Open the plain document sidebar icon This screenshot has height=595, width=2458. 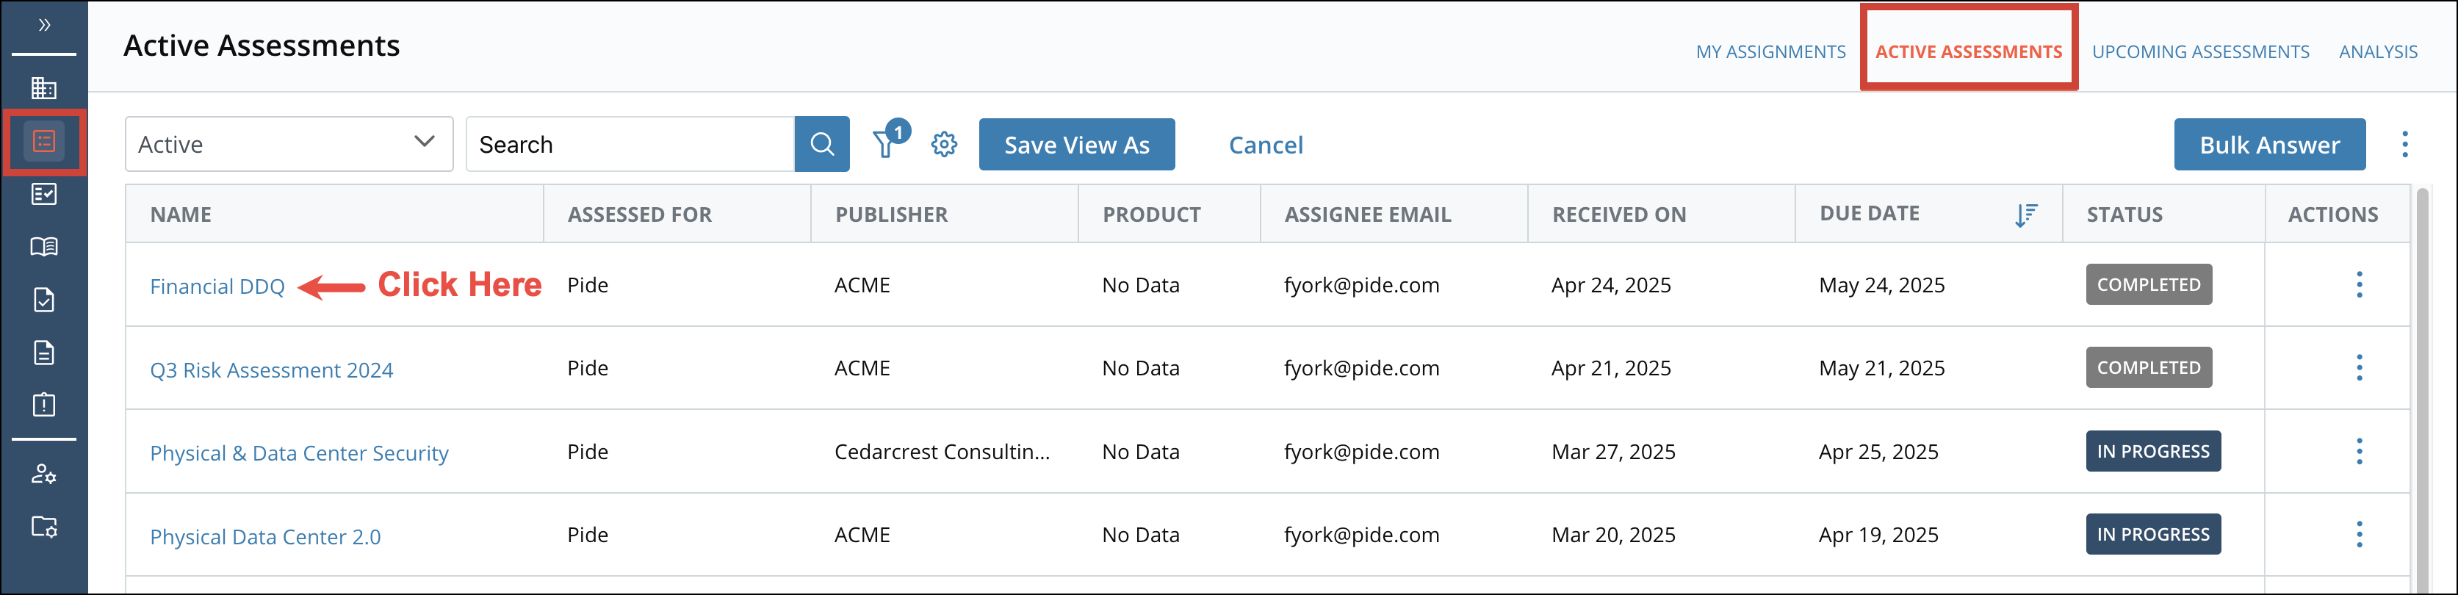click(44, 352)
